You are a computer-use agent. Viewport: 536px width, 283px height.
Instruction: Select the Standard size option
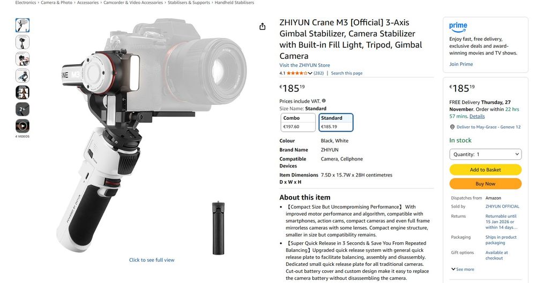pos(336,122)
